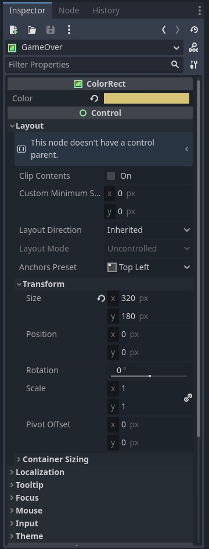Go to previous edited object arrow
209x549 pixels.
tap(164, 30)
